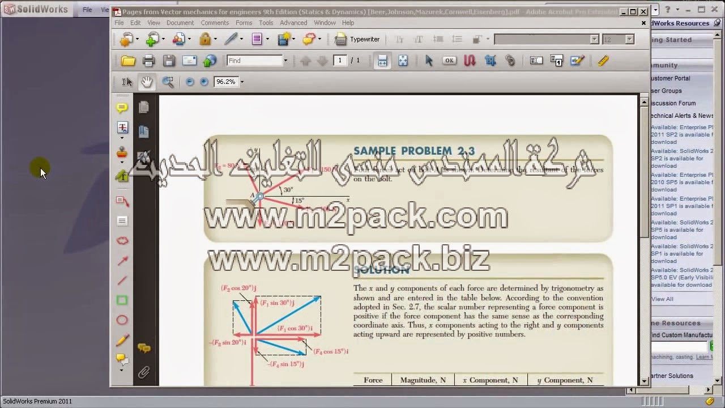
Task: Select the Typewriter tool
Action: tap(358, 39)
